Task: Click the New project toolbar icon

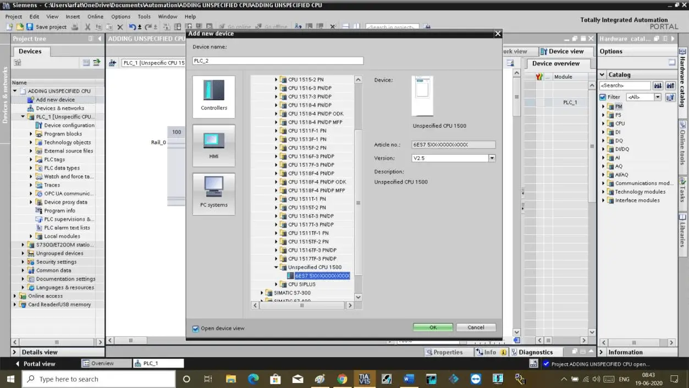Action: click(x=9, y=26)
